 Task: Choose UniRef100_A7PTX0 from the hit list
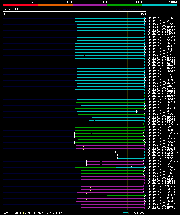[x=161, y=83]
